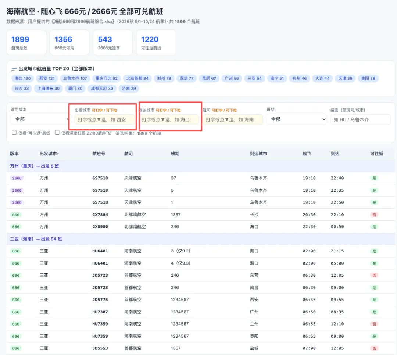Click the 万州（重庆）— 出发 5 班 group row
The image size is (397, 355).
tap(201, 166)
